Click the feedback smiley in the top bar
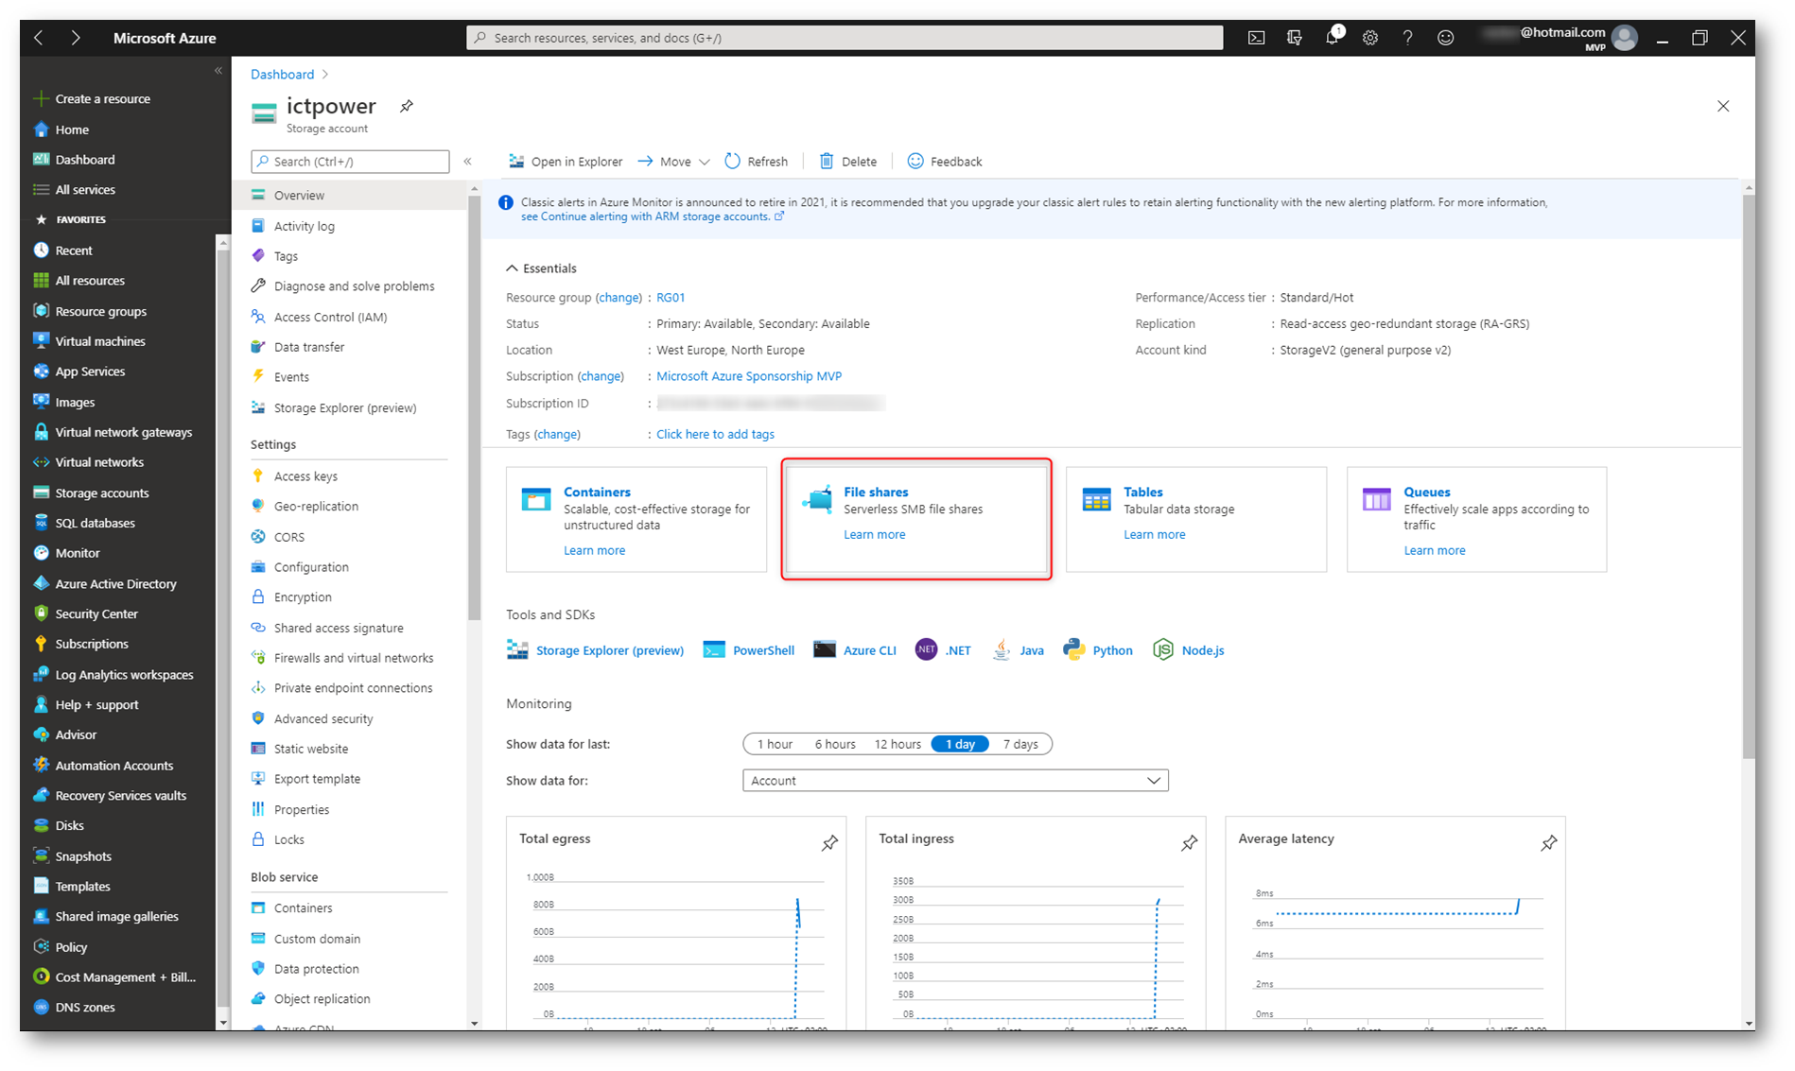Image resolution: width=1795 pixels, height=1071 pixels. (1446, 38)
